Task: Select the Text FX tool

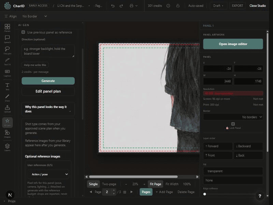Action: coord(7,61)
